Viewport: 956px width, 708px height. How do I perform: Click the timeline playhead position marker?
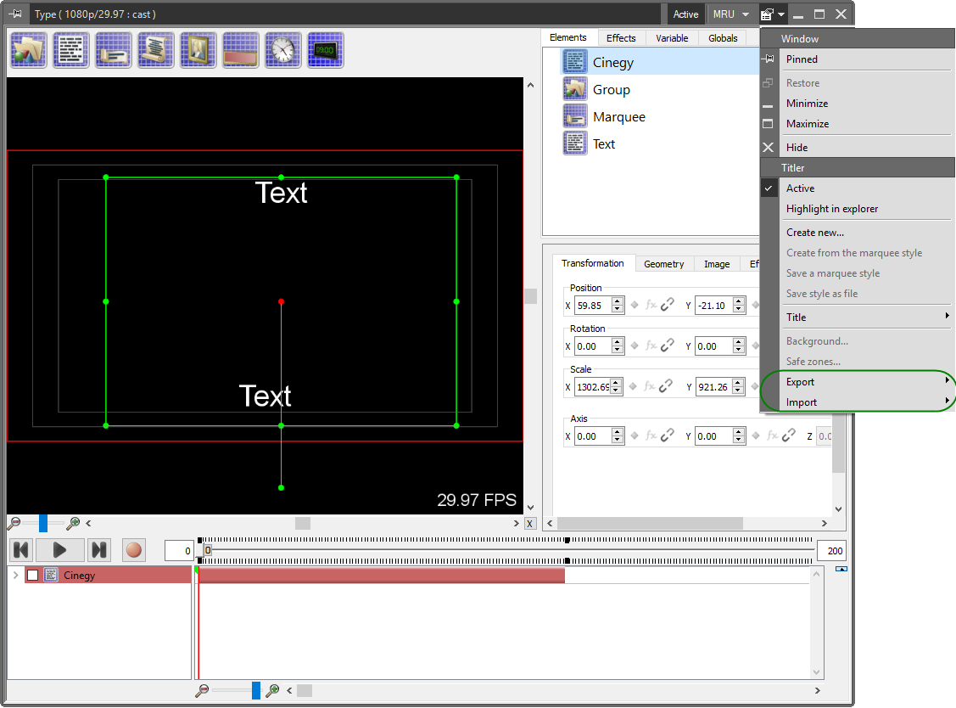coord(208,551)
